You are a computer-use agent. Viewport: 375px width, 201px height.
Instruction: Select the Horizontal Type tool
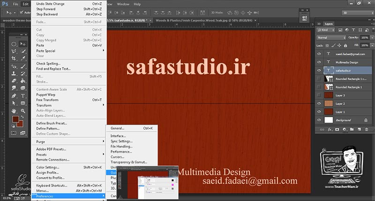[23, 96]
